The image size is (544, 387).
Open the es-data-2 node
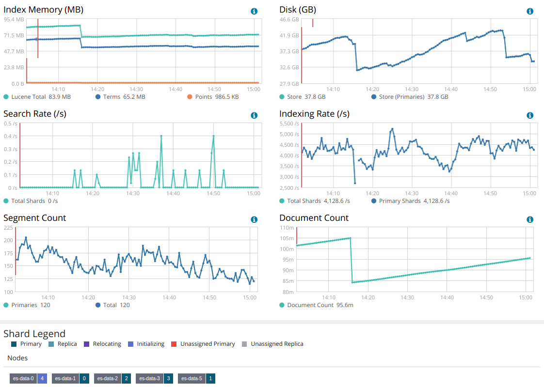coord(107,378)
